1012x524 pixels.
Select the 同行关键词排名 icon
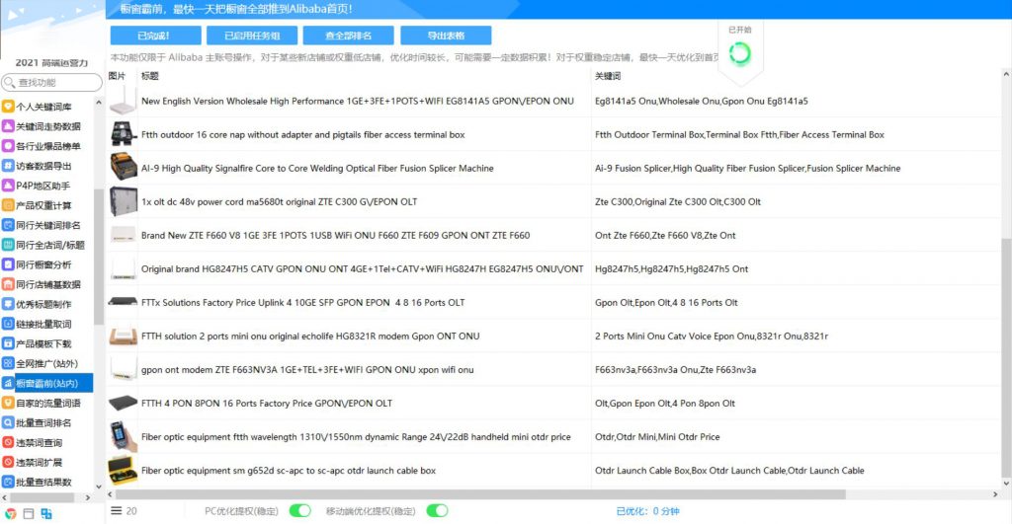click(x=8, y=225)
